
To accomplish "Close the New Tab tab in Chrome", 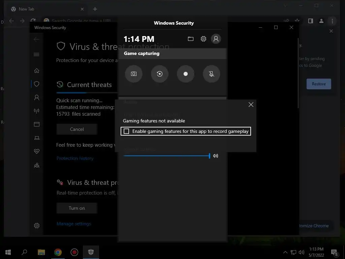I will [x=82, y=9].
